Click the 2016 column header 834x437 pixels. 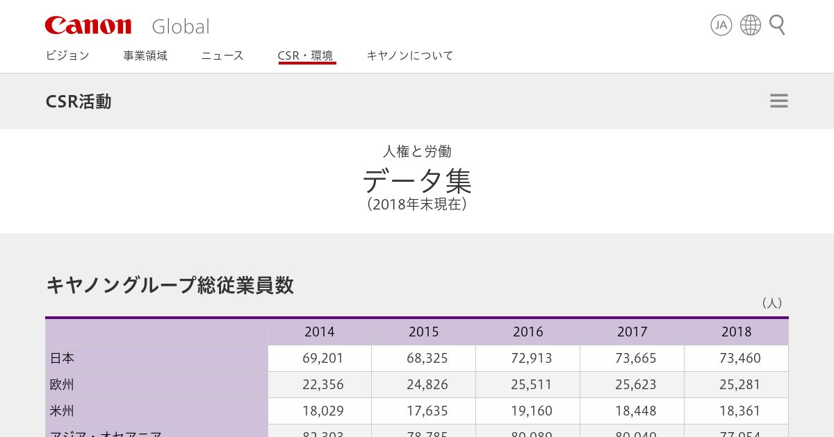[x=528, y=332]
